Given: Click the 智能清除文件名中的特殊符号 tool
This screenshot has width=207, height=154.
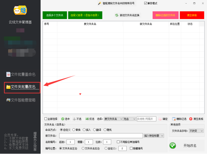Looking at the screenshot, I should (x=116, y=3).
